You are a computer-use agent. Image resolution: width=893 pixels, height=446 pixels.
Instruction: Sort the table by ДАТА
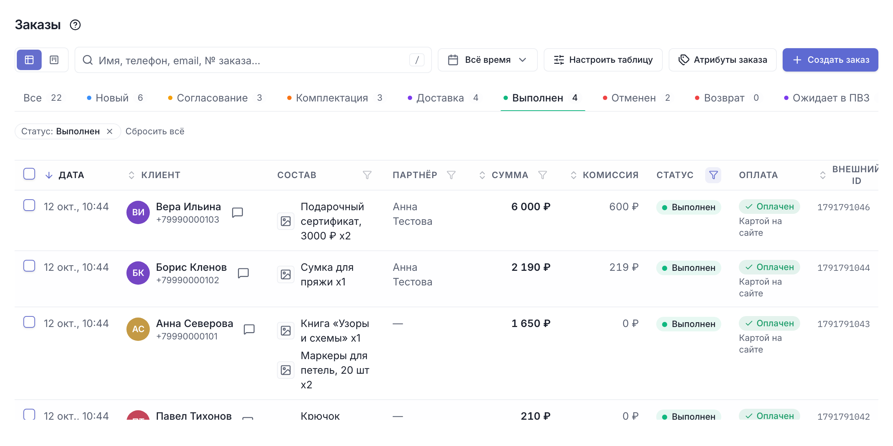click(65, 175)
